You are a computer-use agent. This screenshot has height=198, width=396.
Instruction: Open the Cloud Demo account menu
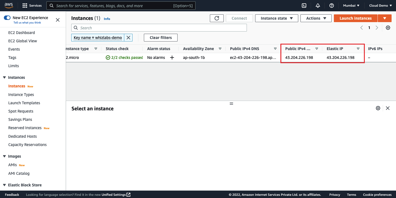click(x=381, y=6)
